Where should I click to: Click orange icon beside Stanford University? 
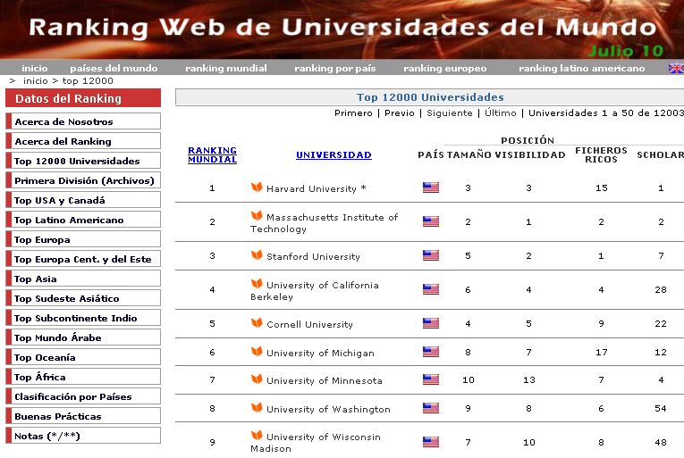[x=257, y=254]
